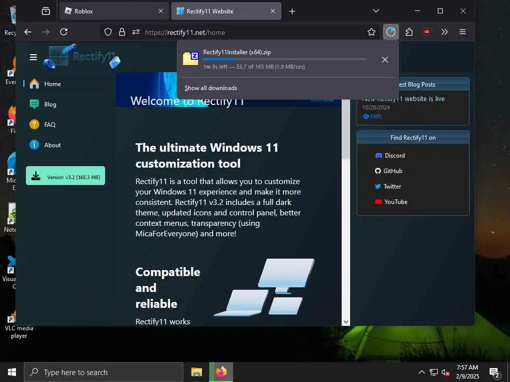The height and width of the screenshot is (382, 510).
Task: Open the notification center icon
Action: coord(495,373)
